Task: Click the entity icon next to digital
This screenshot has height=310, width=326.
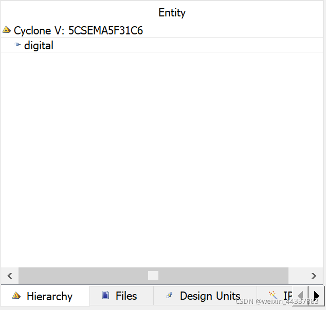Action: tap(17, 45)
